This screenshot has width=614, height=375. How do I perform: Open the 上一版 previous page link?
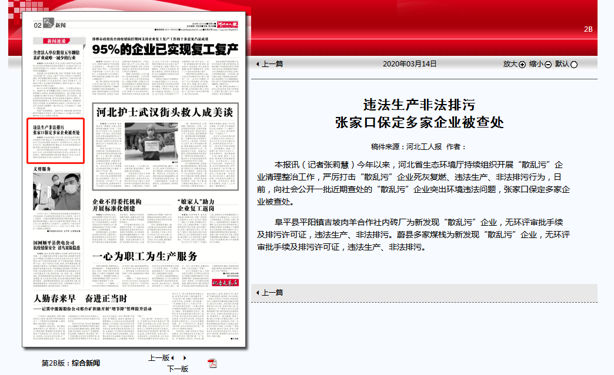[x=158, y=358]
